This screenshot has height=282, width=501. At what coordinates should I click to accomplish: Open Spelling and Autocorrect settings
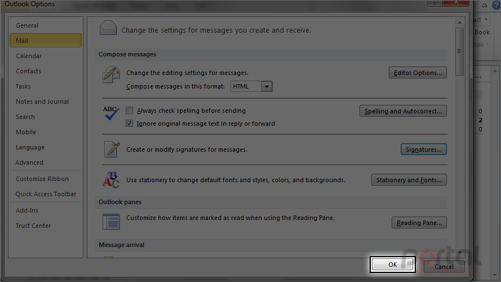403,111
